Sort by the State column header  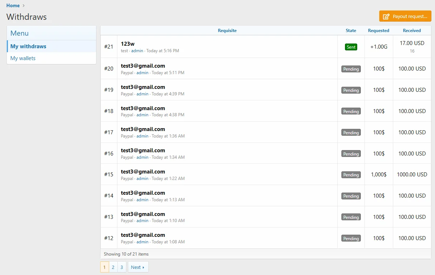click(x=351, y=31)
